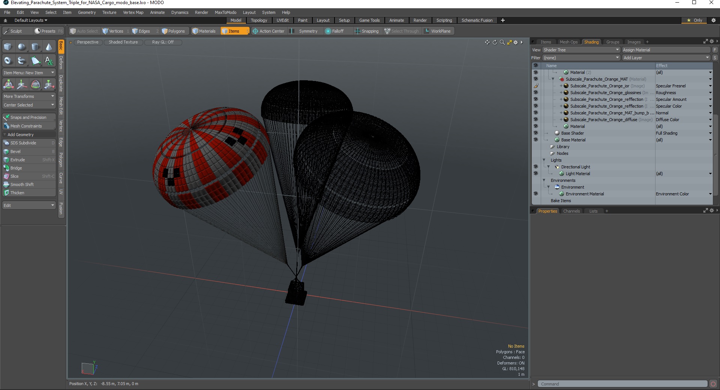Toggle visibility of Environment Material
Viewport: 720px width, 390px height.
(x=535, y=194)
